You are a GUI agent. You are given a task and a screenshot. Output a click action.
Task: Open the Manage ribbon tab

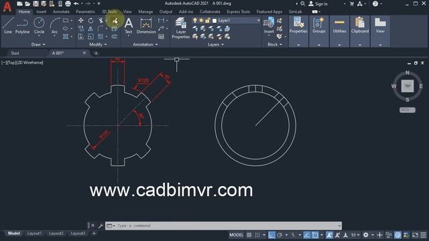tap(145, 12)
